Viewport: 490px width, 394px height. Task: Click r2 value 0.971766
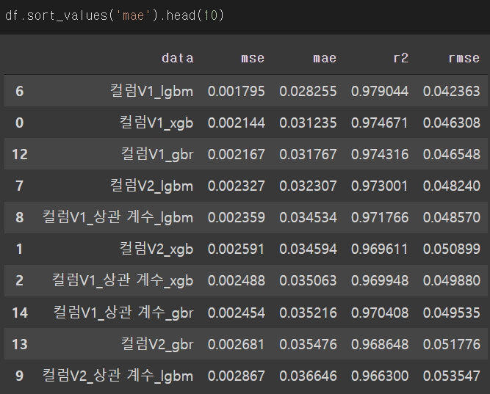point(380,217)
